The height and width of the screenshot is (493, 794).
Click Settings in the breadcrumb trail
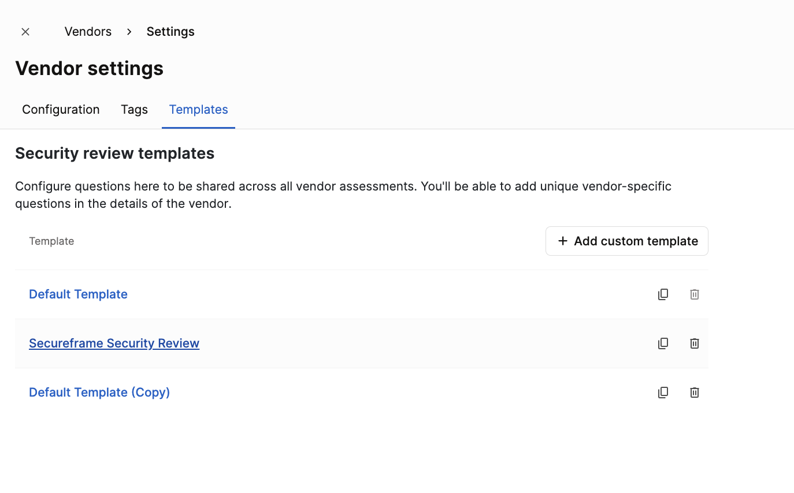coord(170,31)
